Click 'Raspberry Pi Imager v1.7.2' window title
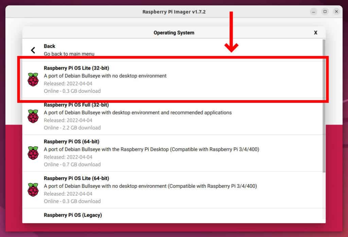Image resolution: width=348 pixels, height=237 pixels. click(x=174, y=12)
